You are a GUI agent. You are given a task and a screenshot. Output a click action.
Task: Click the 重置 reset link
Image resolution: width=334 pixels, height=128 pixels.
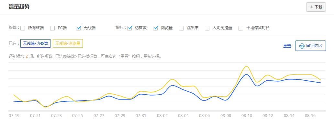(x=287, y=46)
